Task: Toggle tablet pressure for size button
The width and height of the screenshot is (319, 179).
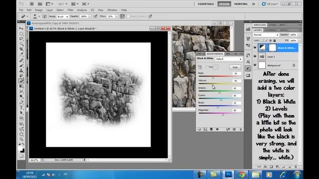Action: tap(150, 16)
